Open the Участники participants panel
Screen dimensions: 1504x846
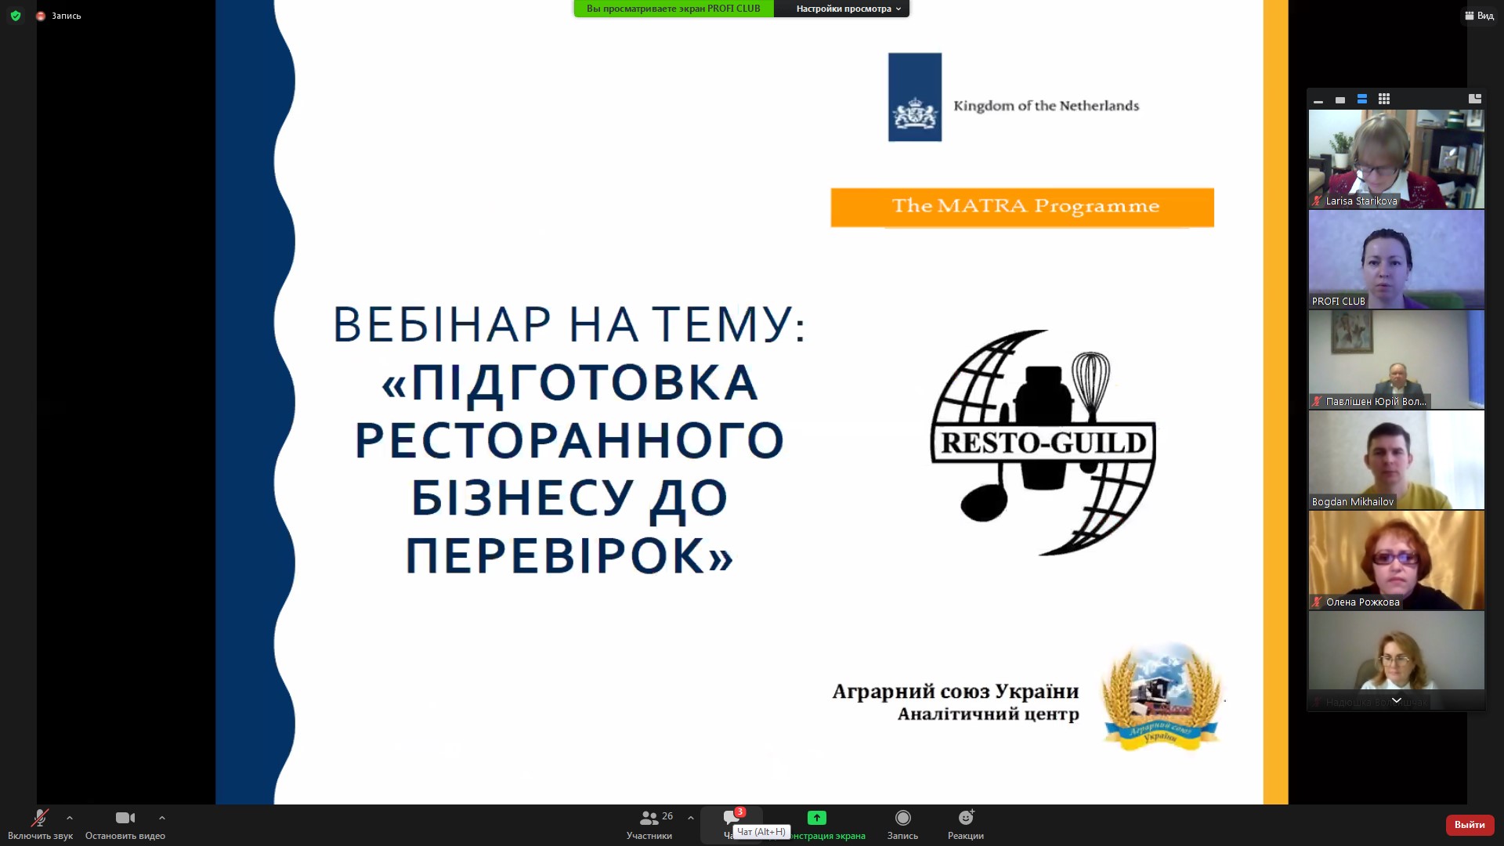[650, 825]
